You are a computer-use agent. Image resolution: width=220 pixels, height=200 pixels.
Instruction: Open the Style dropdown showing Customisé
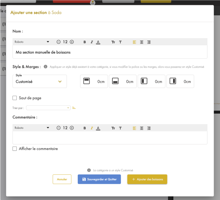pyautogui.click(x=39, y=81)
